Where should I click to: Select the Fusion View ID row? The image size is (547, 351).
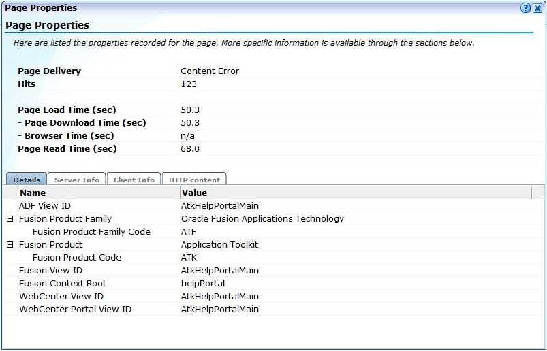coord(274,270)
